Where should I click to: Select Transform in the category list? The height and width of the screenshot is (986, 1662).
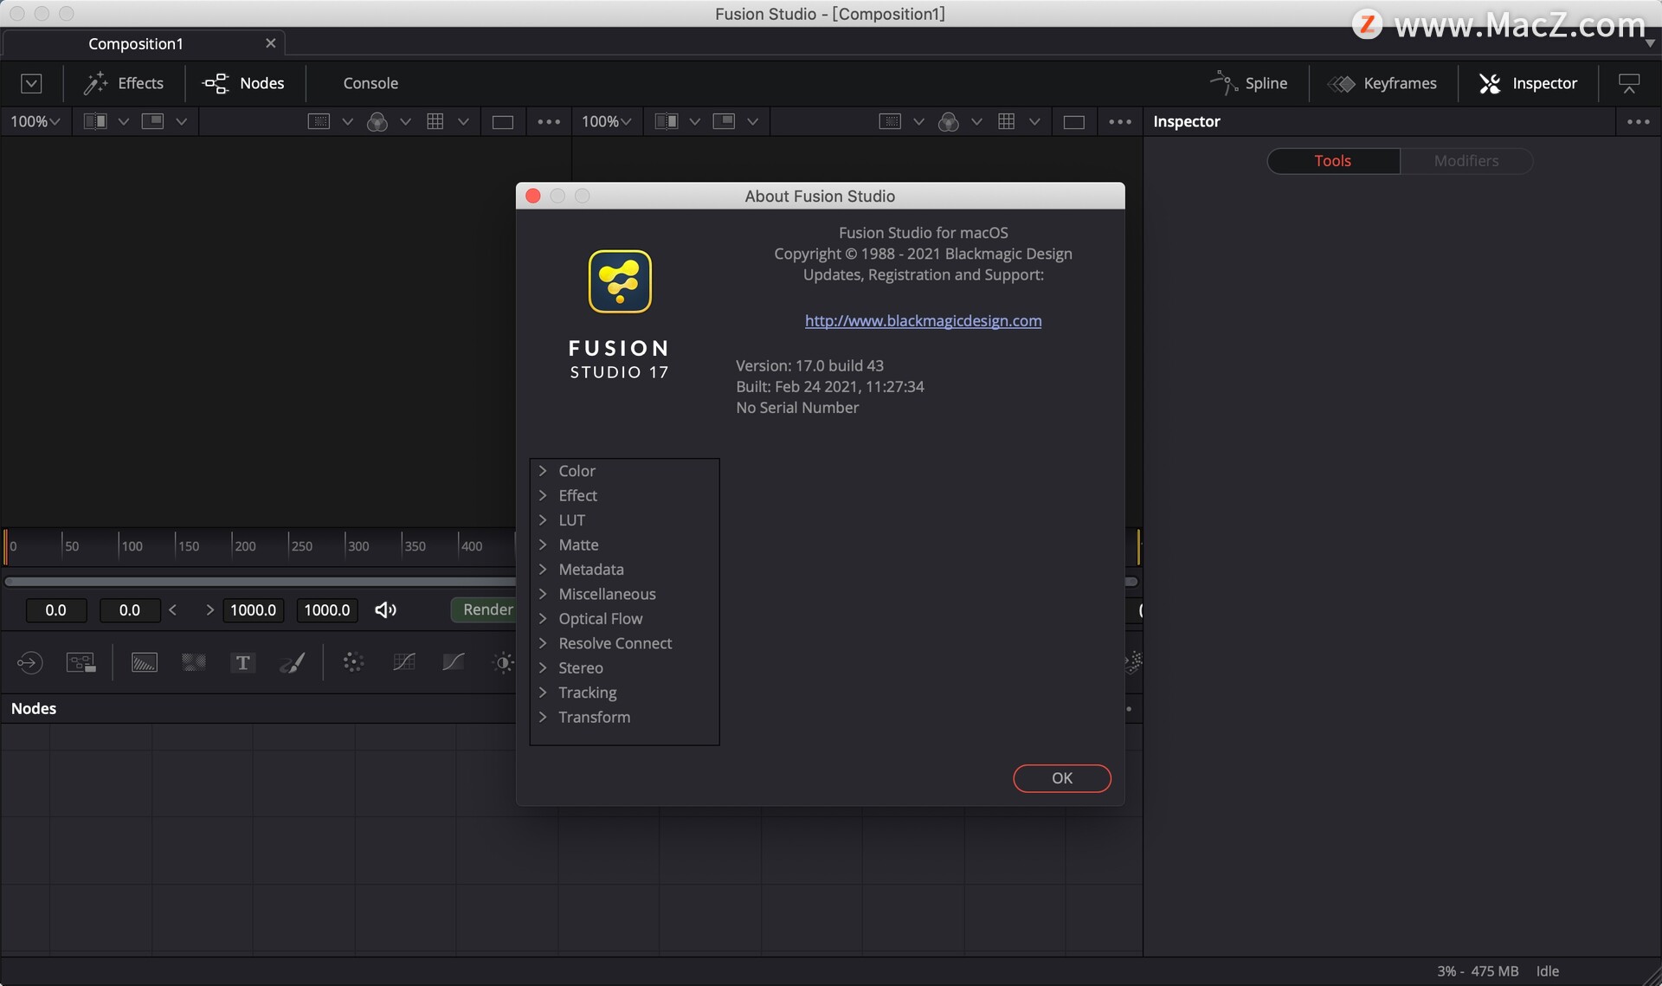coord(594,718)
